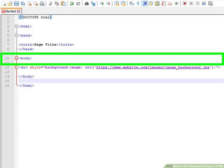
Task: Close the file.html tab with its red X
Action: click(x=19, y=11)
